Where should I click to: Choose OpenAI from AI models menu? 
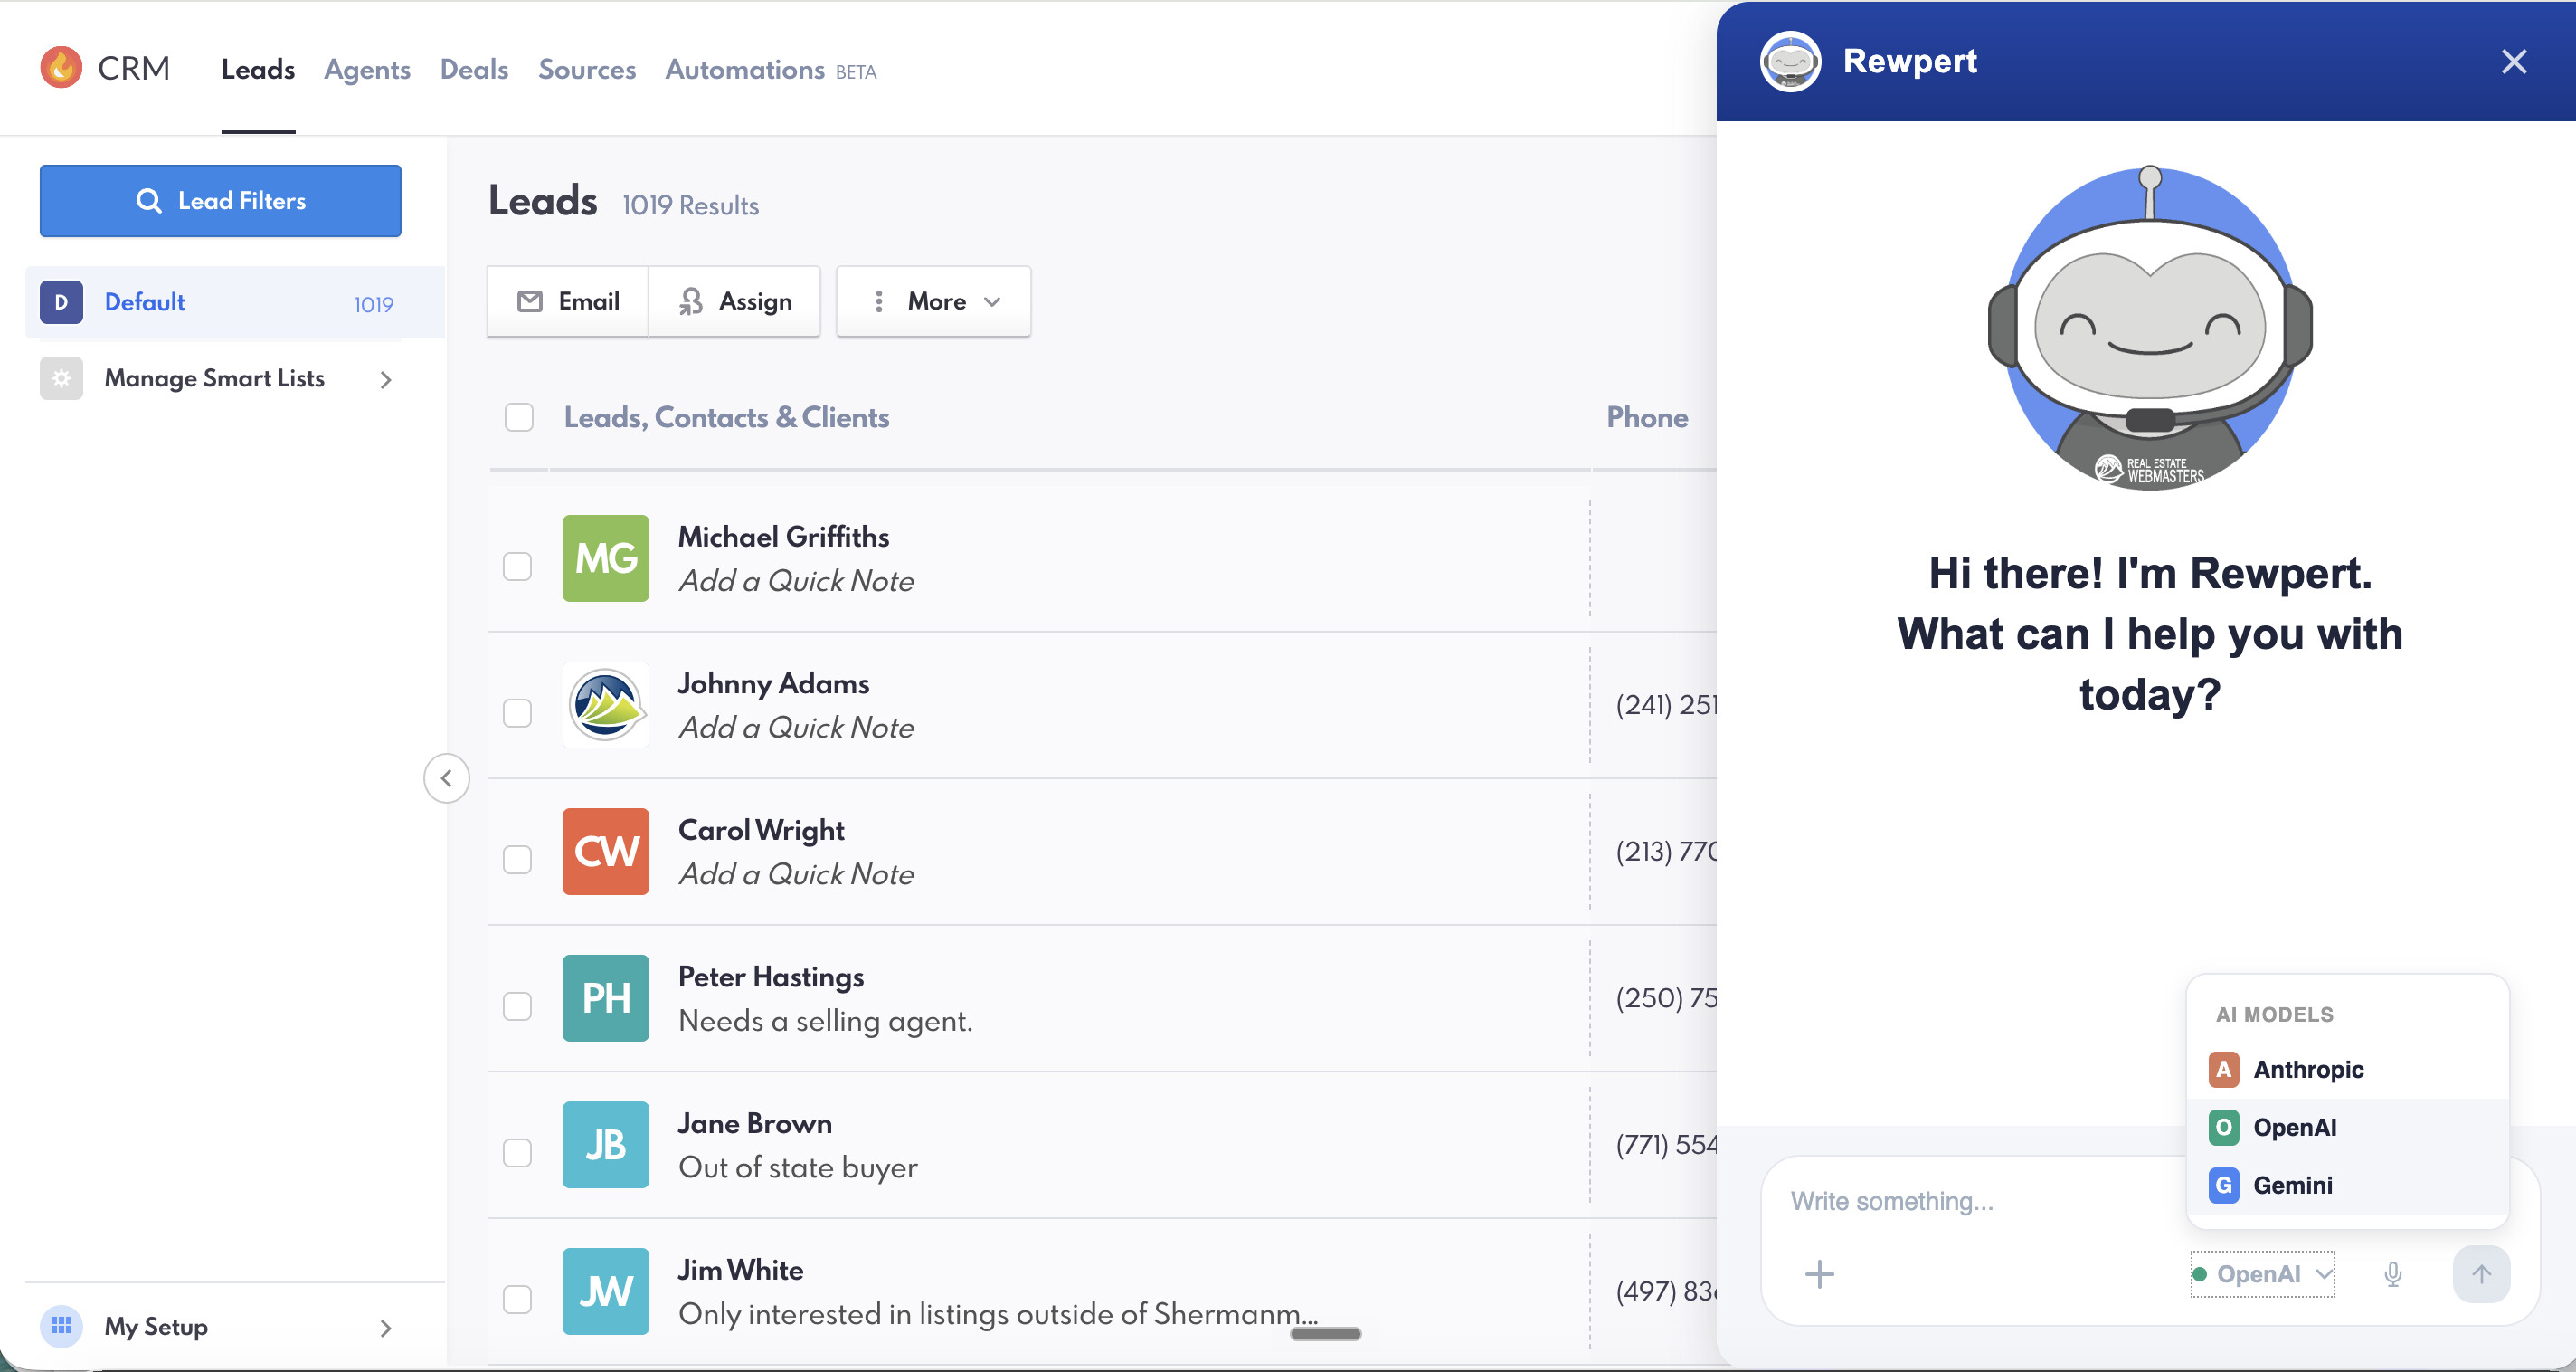2348,1127
